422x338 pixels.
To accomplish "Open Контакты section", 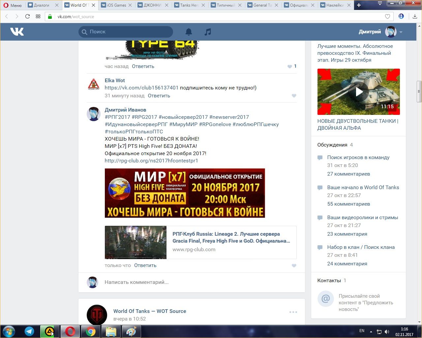I will click(329, 281).
